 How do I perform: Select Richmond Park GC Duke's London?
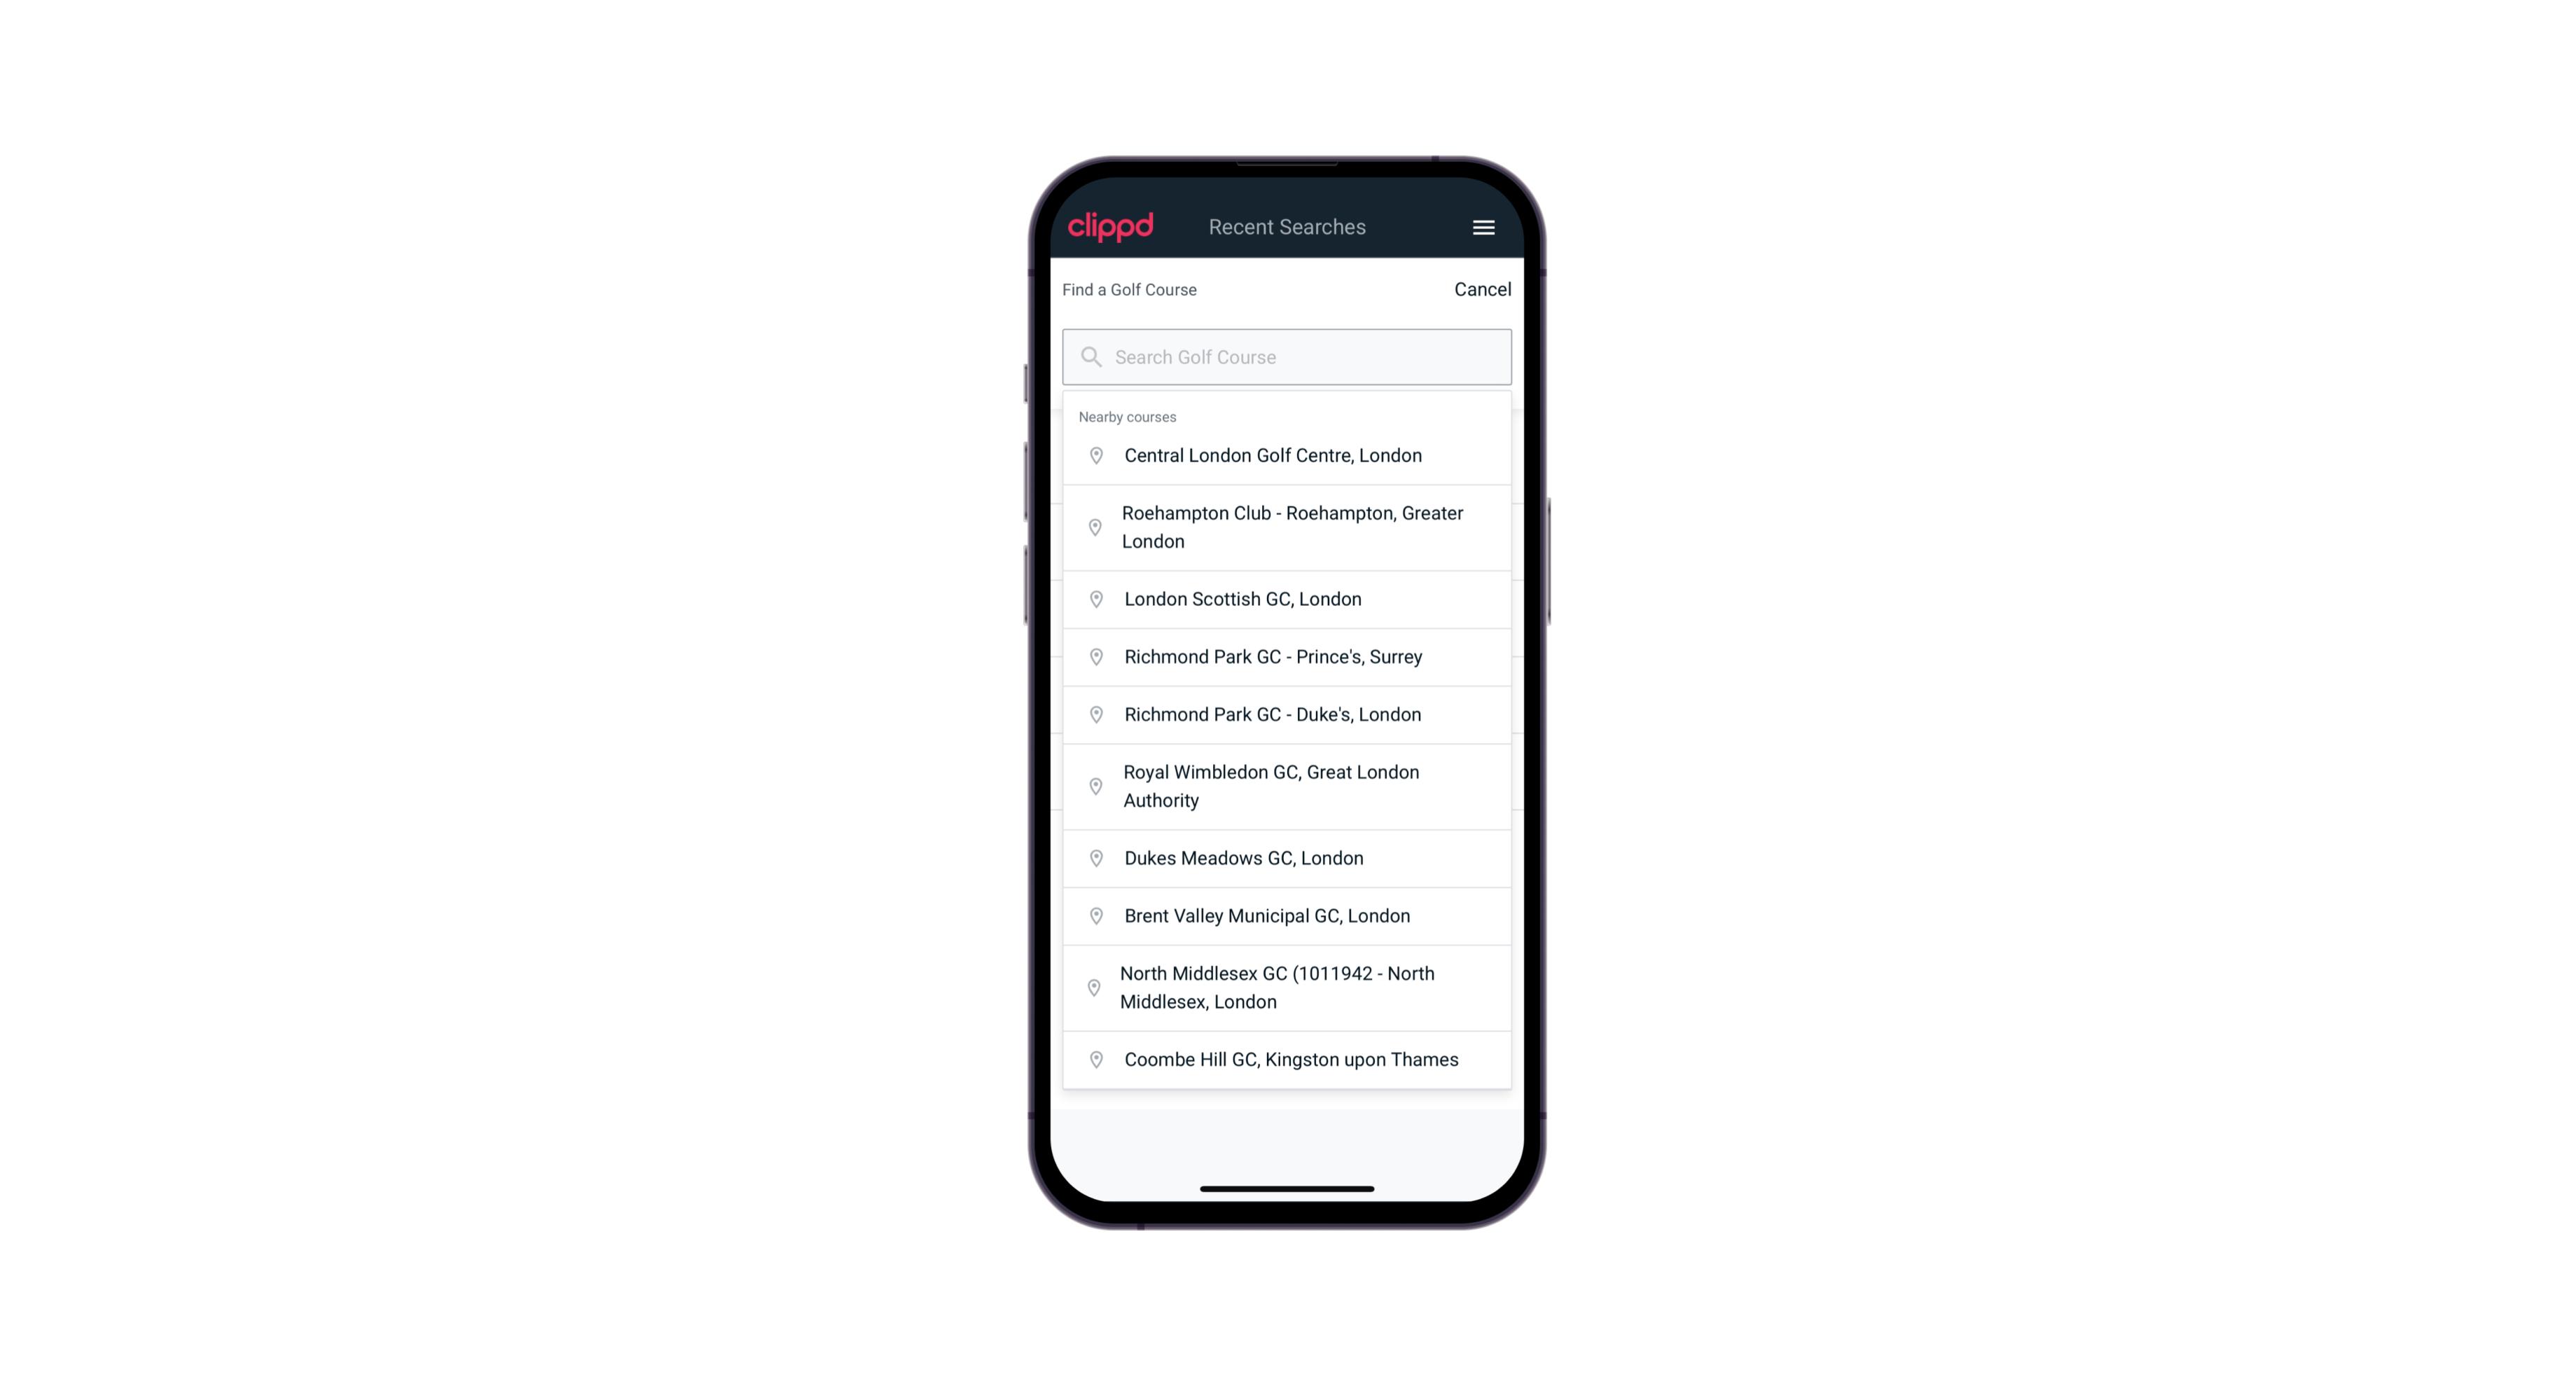coord(1287,714)
